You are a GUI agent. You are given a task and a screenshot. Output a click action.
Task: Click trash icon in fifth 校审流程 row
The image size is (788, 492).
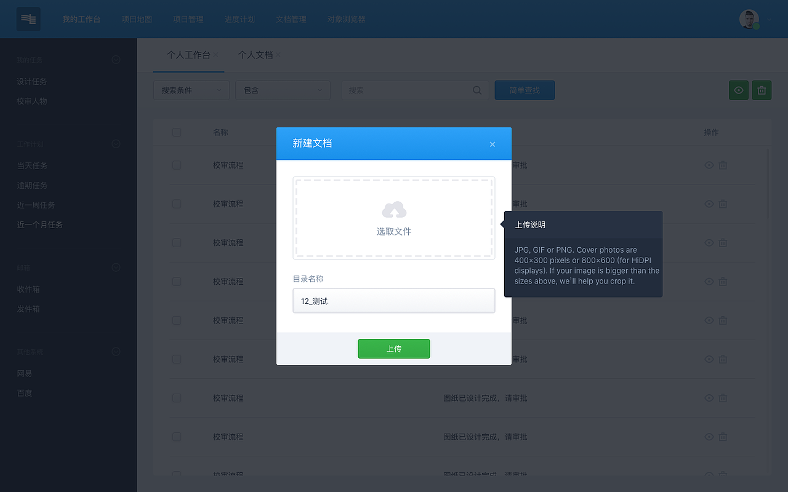tap(723, 320)
